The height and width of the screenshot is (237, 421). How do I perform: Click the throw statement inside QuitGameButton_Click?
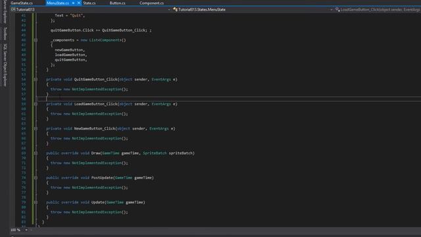pos(89,90)
